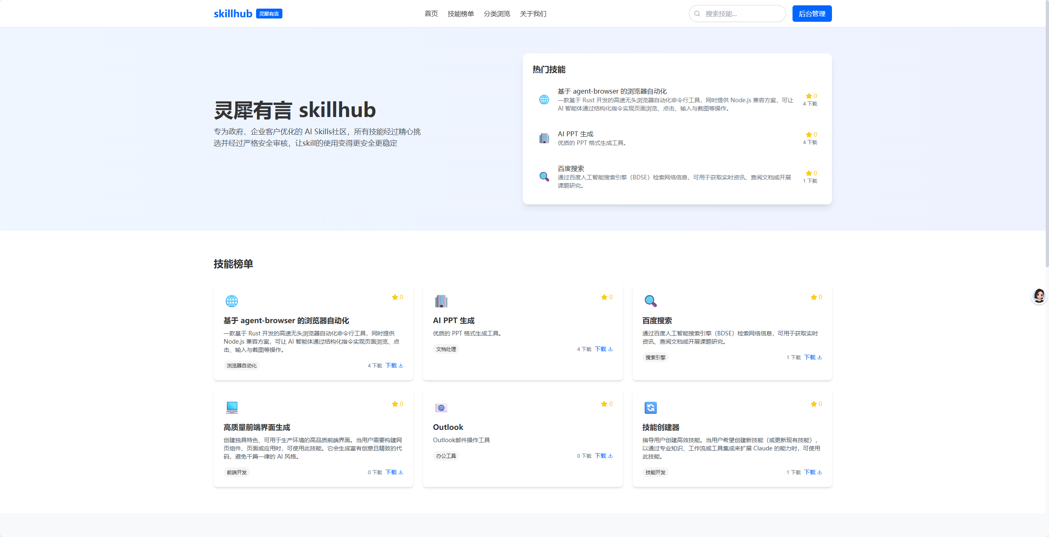This screenshot has height=537, width=1049.
Task: Click the 浏览器自动化 category tag
Action: pyautogui.click(x=241, y=365)
